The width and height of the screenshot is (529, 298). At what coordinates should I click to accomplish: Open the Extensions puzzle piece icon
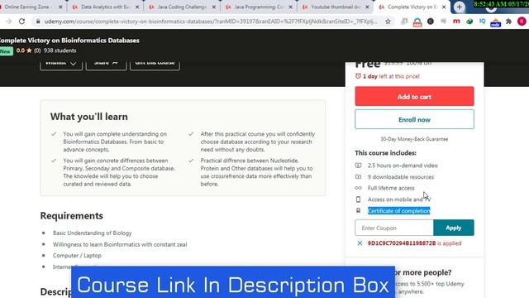click(x=509, y=22)
